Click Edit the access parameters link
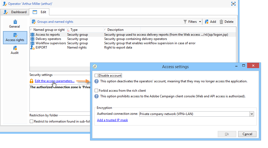The image size is (268, 148). (54, 81)
